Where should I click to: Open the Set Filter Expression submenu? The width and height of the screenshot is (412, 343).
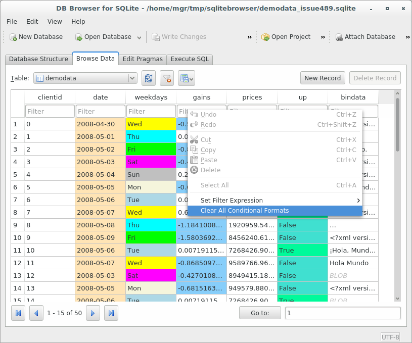[x=275, y=201]
